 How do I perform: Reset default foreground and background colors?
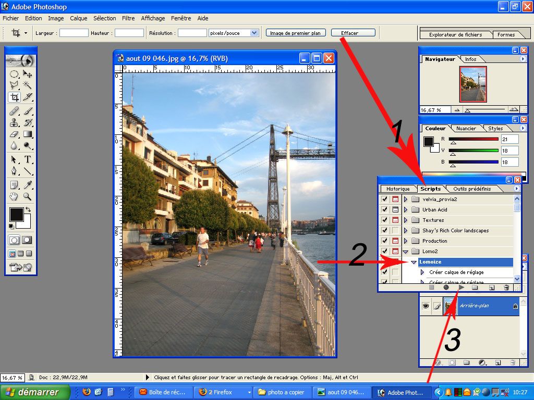click(x=11, y=226)
